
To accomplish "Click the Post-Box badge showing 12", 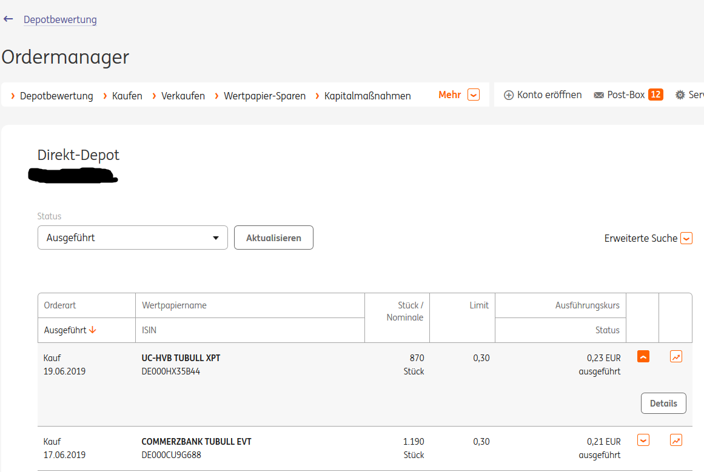I will tap(655, 95).
